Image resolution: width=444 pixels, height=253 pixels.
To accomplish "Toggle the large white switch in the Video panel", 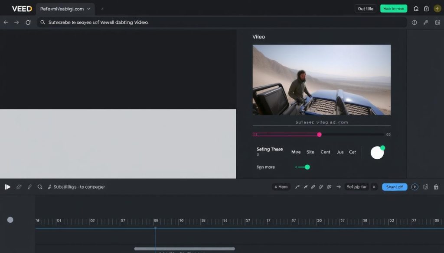I will (x=377, y=152).
